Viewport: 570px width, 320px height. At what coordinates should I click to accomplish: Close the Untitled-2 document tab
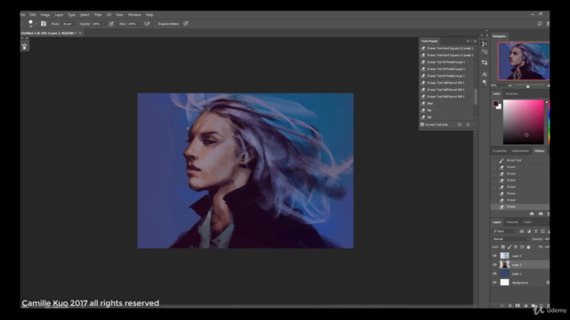80,33
